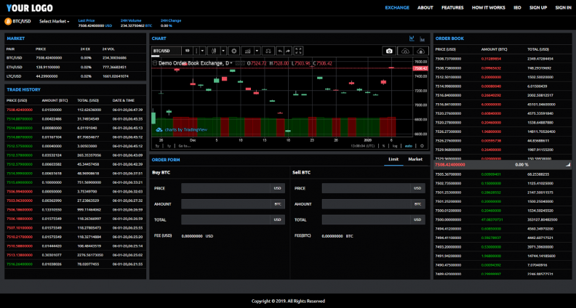
Task: Toggle the log scale on chart
Action: coord(395,146)
